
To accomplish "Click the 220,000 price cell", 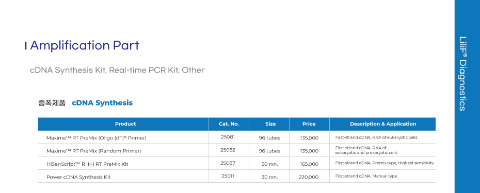I will 309,177.
